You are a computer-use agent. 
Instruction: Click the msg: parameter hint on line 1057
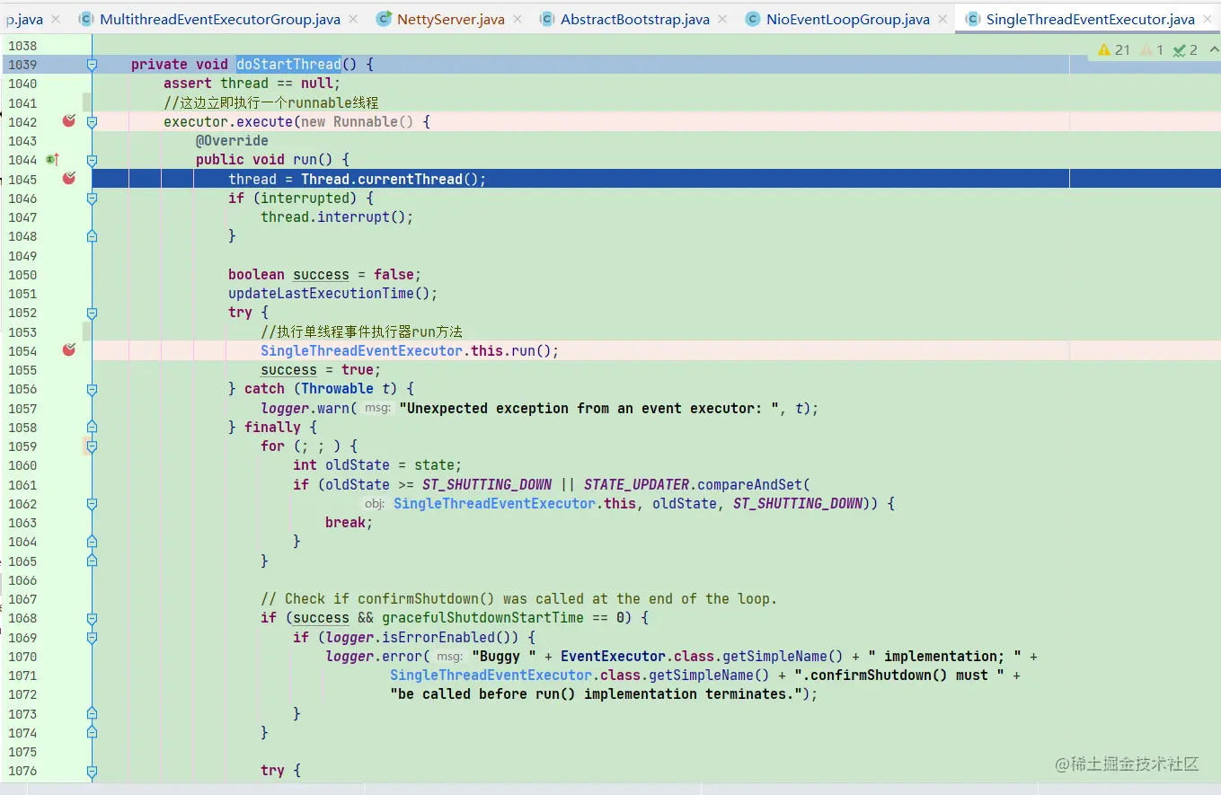pyautogui.click(x=377, y=409)
